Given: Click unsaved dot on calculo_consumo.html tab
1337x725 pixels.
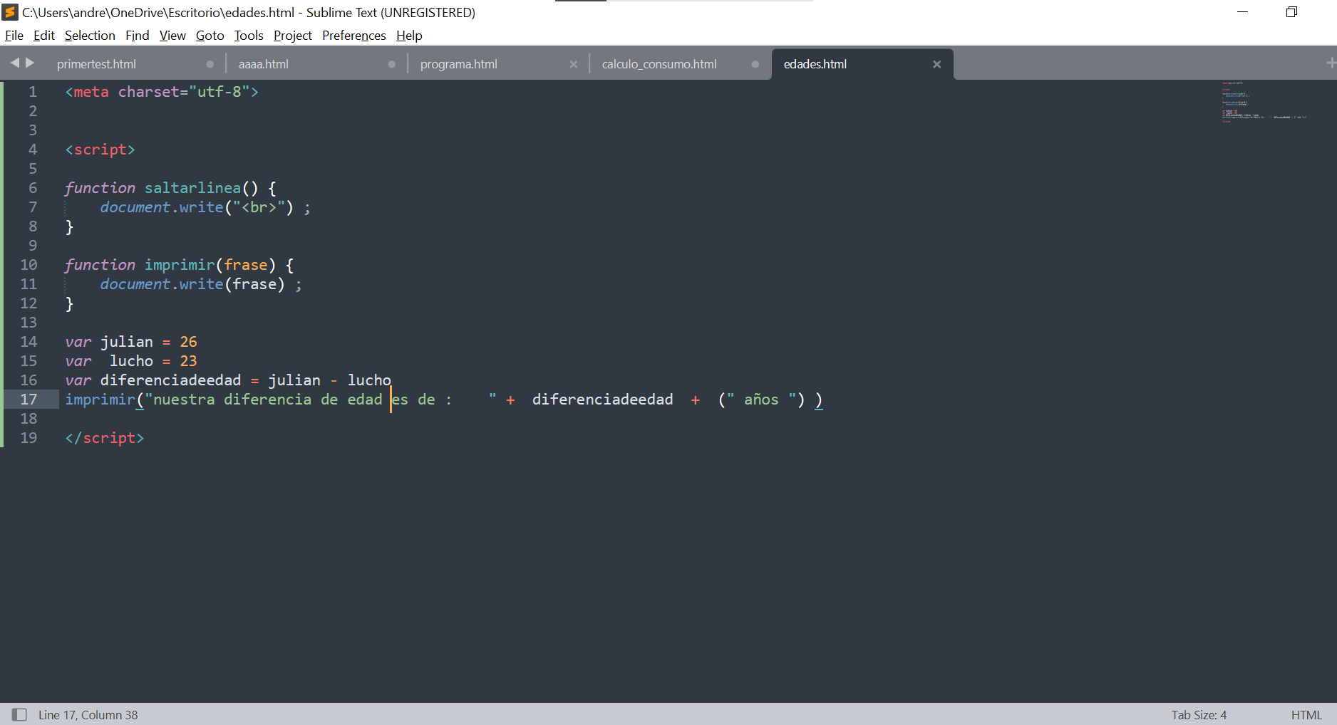Looking at the screenshot, I should pyautogui.click(x=755, y=64).
